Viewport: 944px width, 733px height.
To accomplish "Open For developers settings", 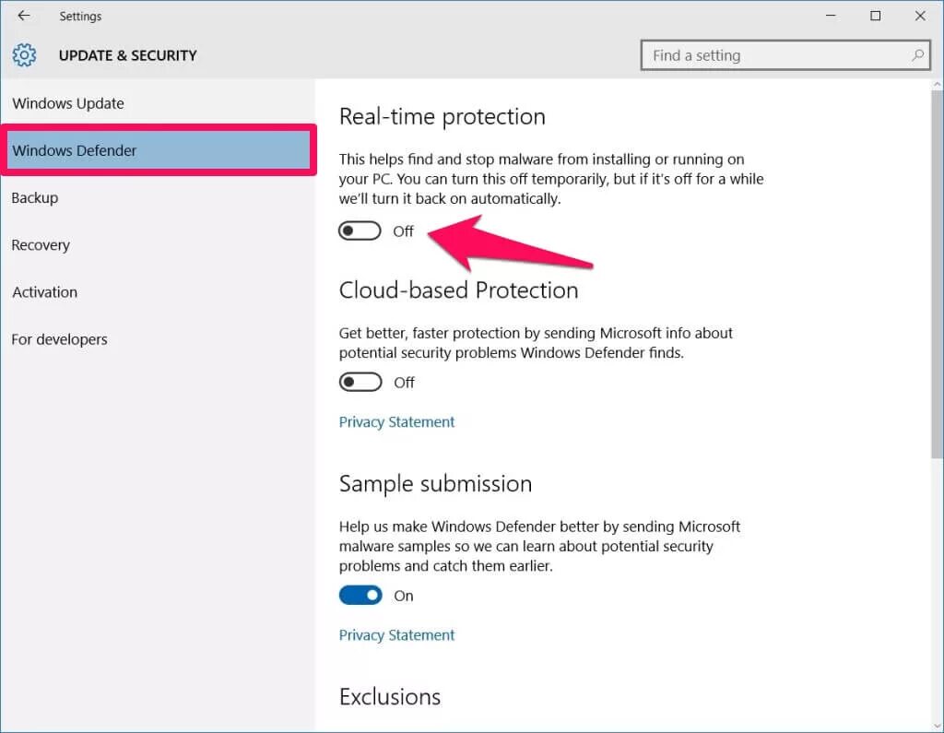I will click(59, 339).
